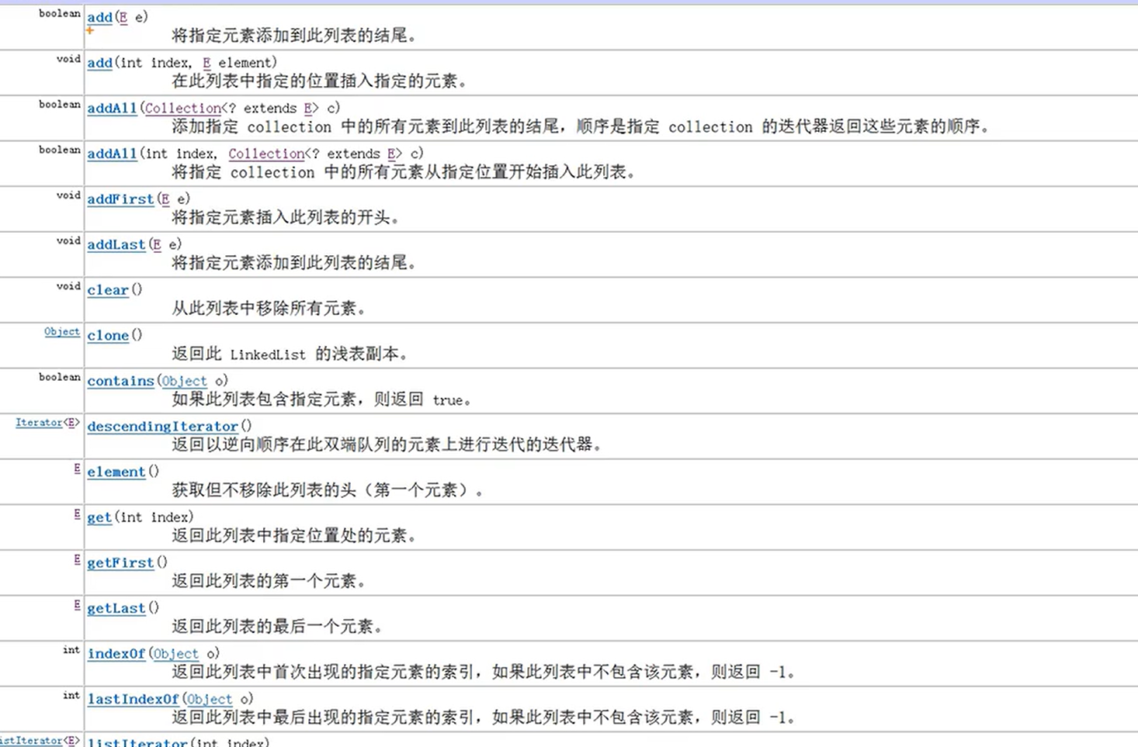Click the description starting '添加指定 collection 中的所有元素到此列表的结尾'
The height and width of the screenshot is (747, 1138).
pos(581,126)
